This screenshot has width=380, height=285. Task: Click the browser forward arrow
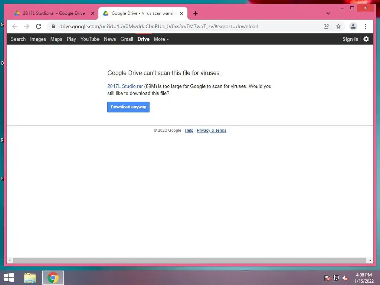(x=27, y=26)
